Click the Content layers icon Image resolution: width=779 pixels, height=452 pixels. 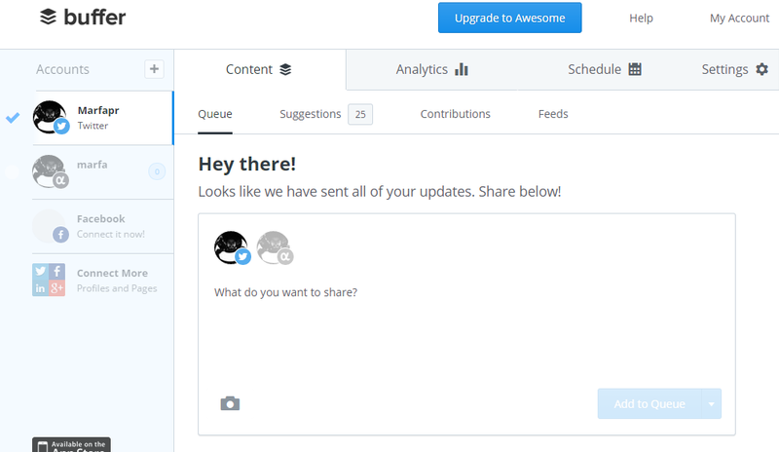285,69
